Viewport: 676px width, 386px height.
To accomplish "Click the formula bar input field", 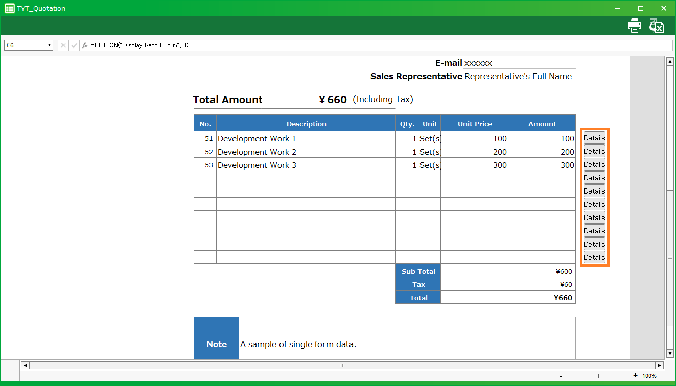I will tap(378, 45).
